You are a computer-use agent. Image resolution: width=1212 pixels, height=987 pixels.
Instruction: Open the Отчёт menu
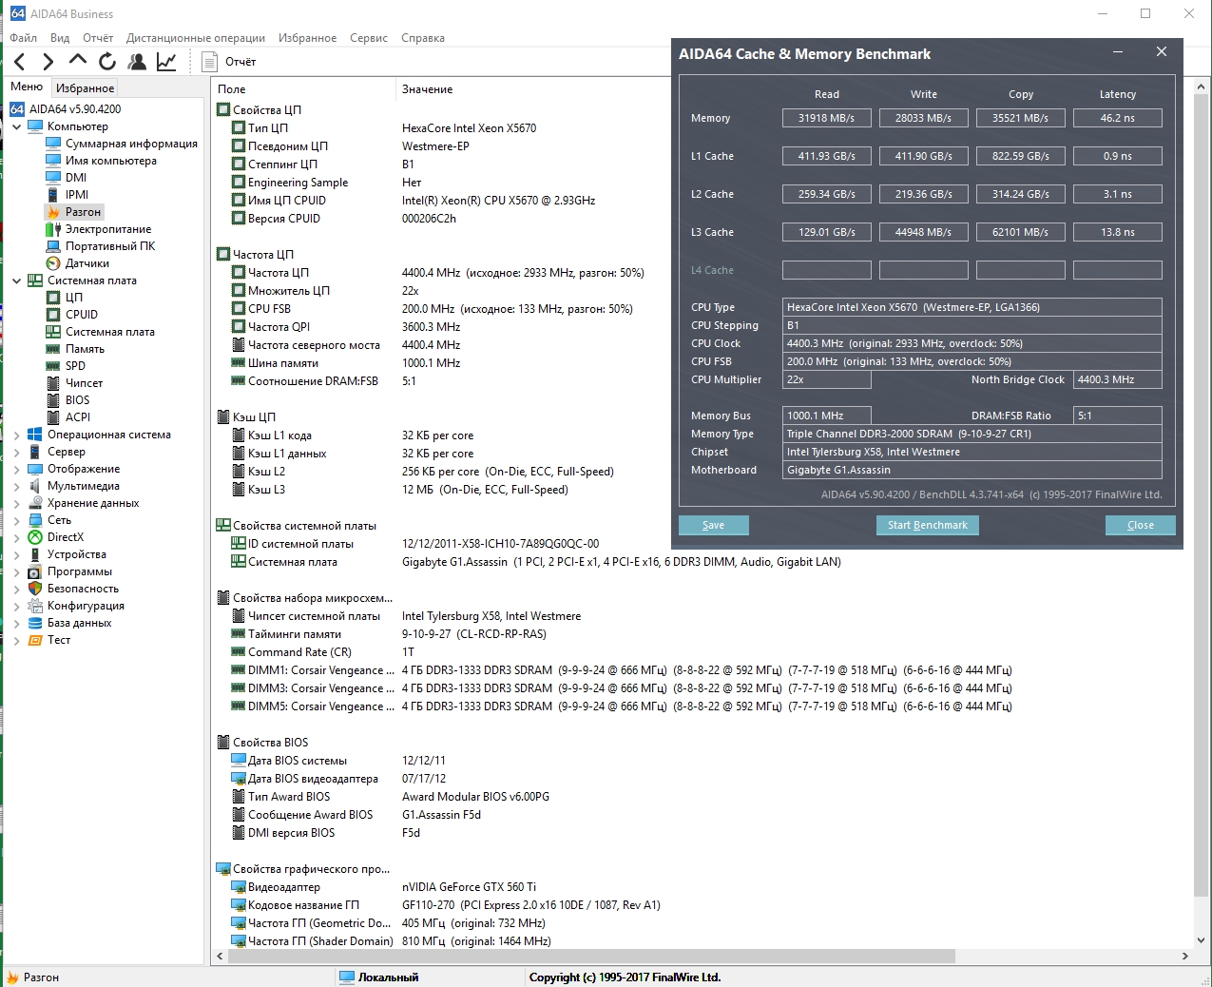point(98,38)
